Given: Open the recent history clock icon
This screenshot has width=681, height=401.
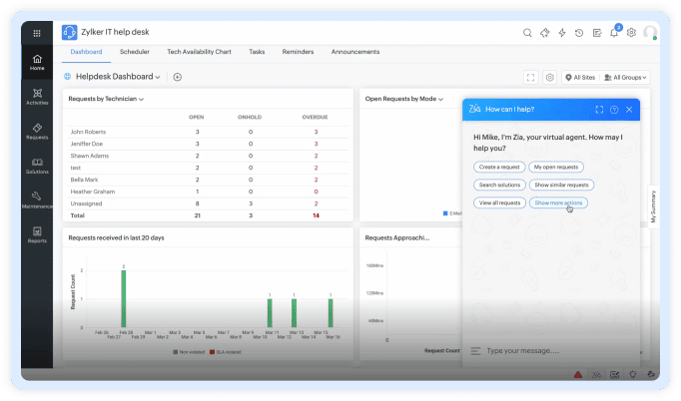Looking at the screenshot, I should tap(579, 33).
